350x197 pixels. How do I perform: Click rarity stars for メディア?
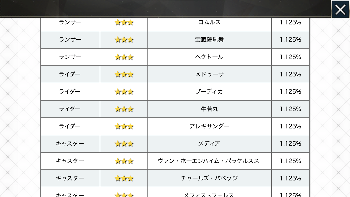pyautogui.click(x=124, y=144)
